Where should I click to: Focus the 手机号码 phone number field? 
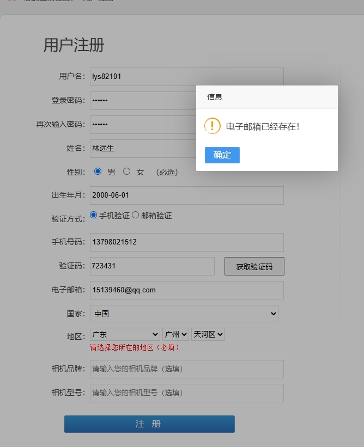point(186,242)
